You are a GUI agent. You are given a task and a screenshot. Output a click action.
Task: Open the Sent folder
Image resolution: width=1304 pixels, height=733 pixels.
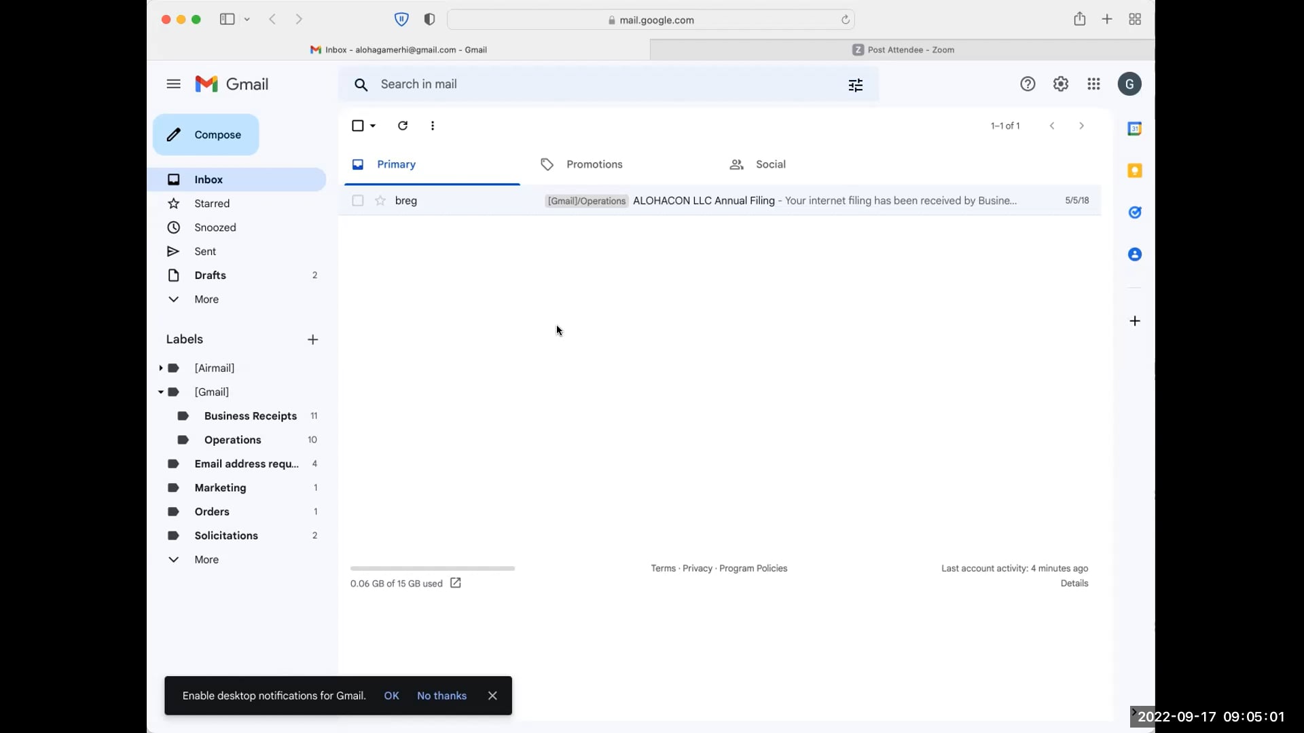click(236, 252)
